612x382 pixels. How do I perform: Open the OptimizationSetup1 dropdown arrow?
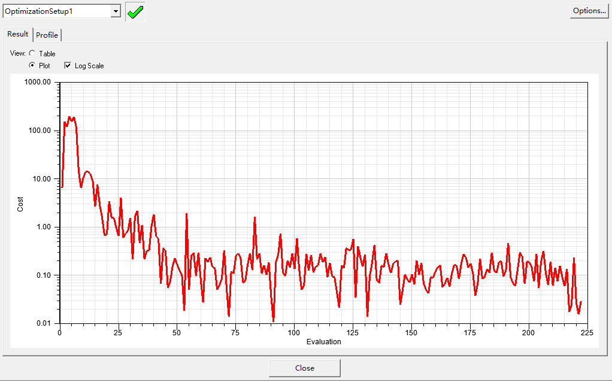[x=116, y=11]
